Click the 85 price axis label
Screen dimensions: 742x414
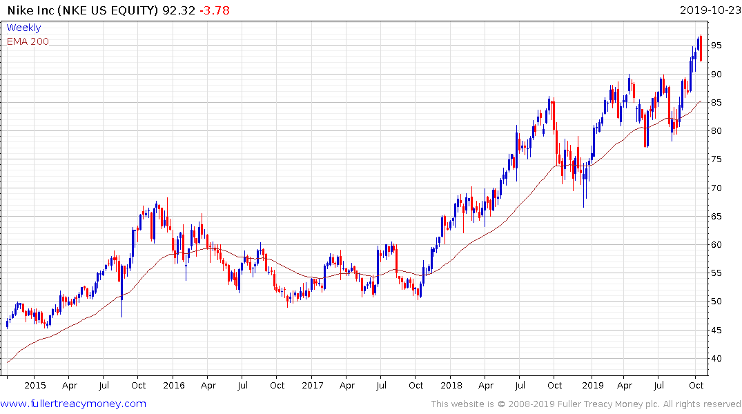click(x=716, y=103)
